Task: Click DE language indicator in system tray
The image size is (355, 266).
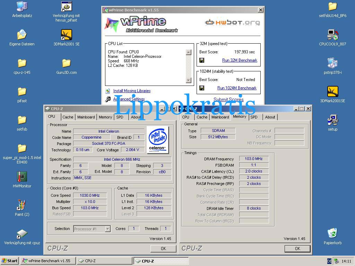Action: click(329, 261)
